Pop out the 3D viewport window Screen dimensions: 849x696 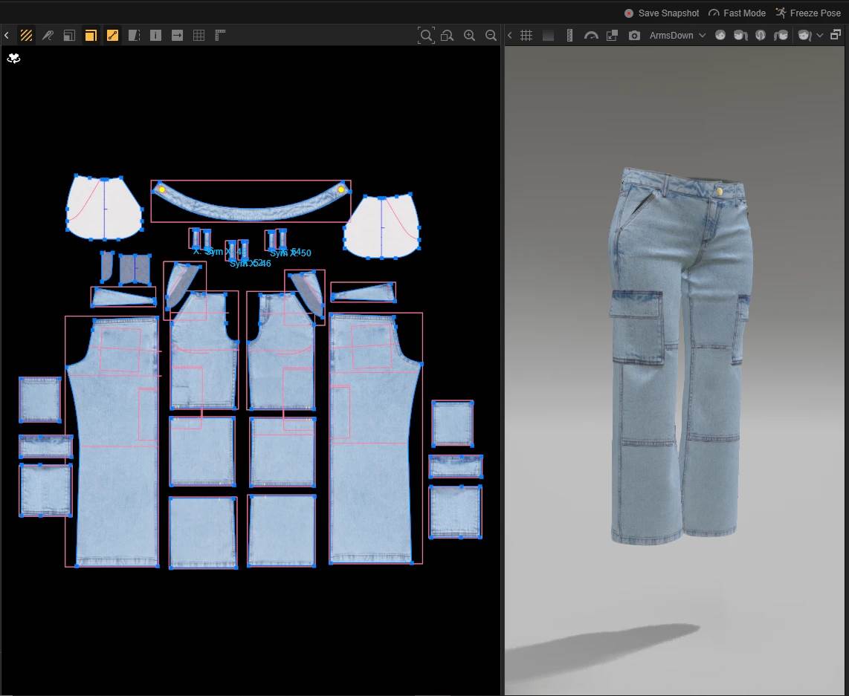point(836,35)
